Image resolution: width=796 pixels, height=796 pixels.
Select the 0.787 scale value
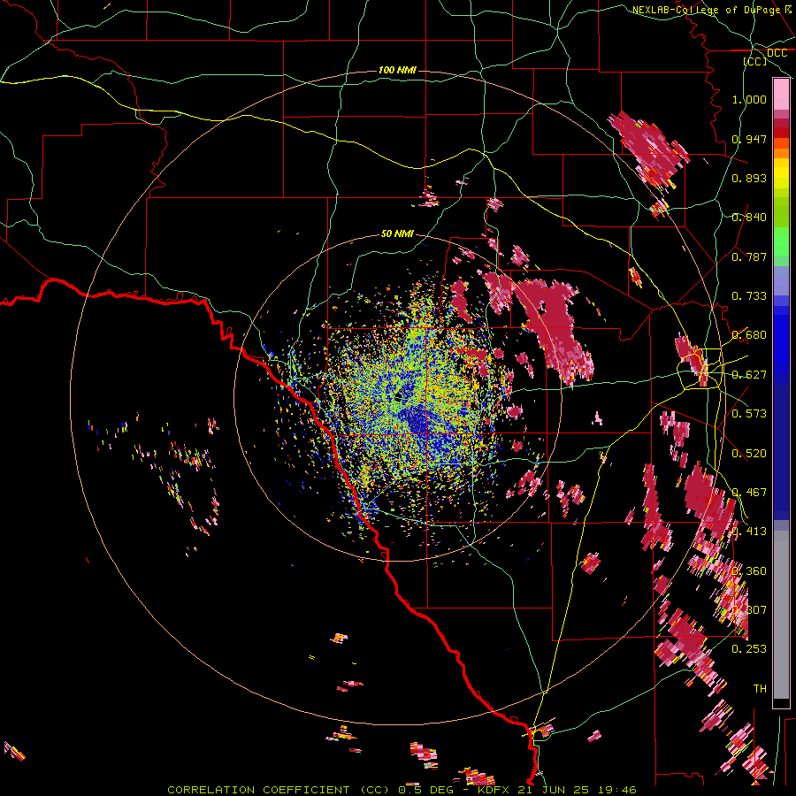749,256
